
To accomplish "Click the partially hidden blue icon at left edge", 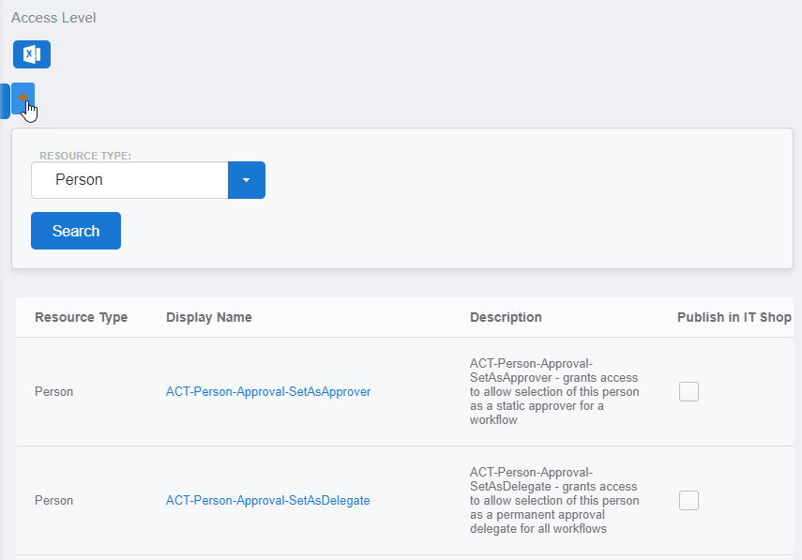I will tap(4, 100).
